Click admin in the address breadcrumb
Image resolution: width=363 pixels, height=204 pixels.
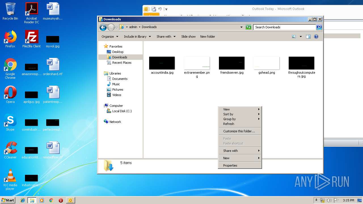(x=133, y=27)
